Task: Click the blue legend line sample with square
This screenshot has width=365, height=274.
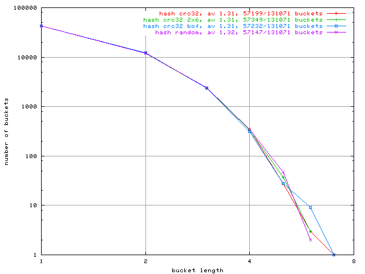Action: click(336, 26)
